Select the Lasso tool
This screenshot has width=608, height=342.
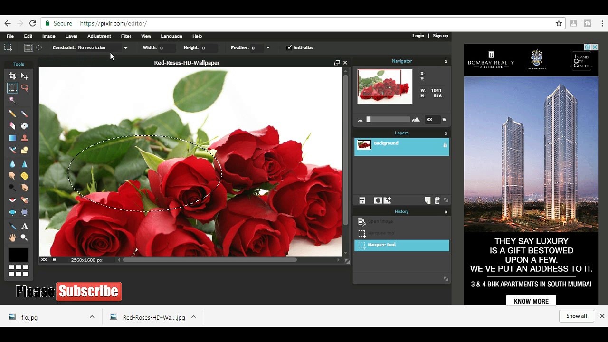(x=25, y=88)
